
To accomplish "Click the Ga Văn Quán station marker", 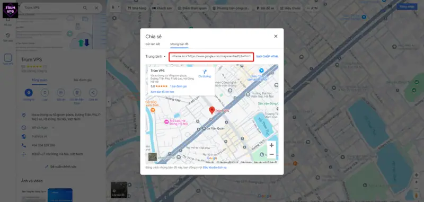I will click(205, 129).
